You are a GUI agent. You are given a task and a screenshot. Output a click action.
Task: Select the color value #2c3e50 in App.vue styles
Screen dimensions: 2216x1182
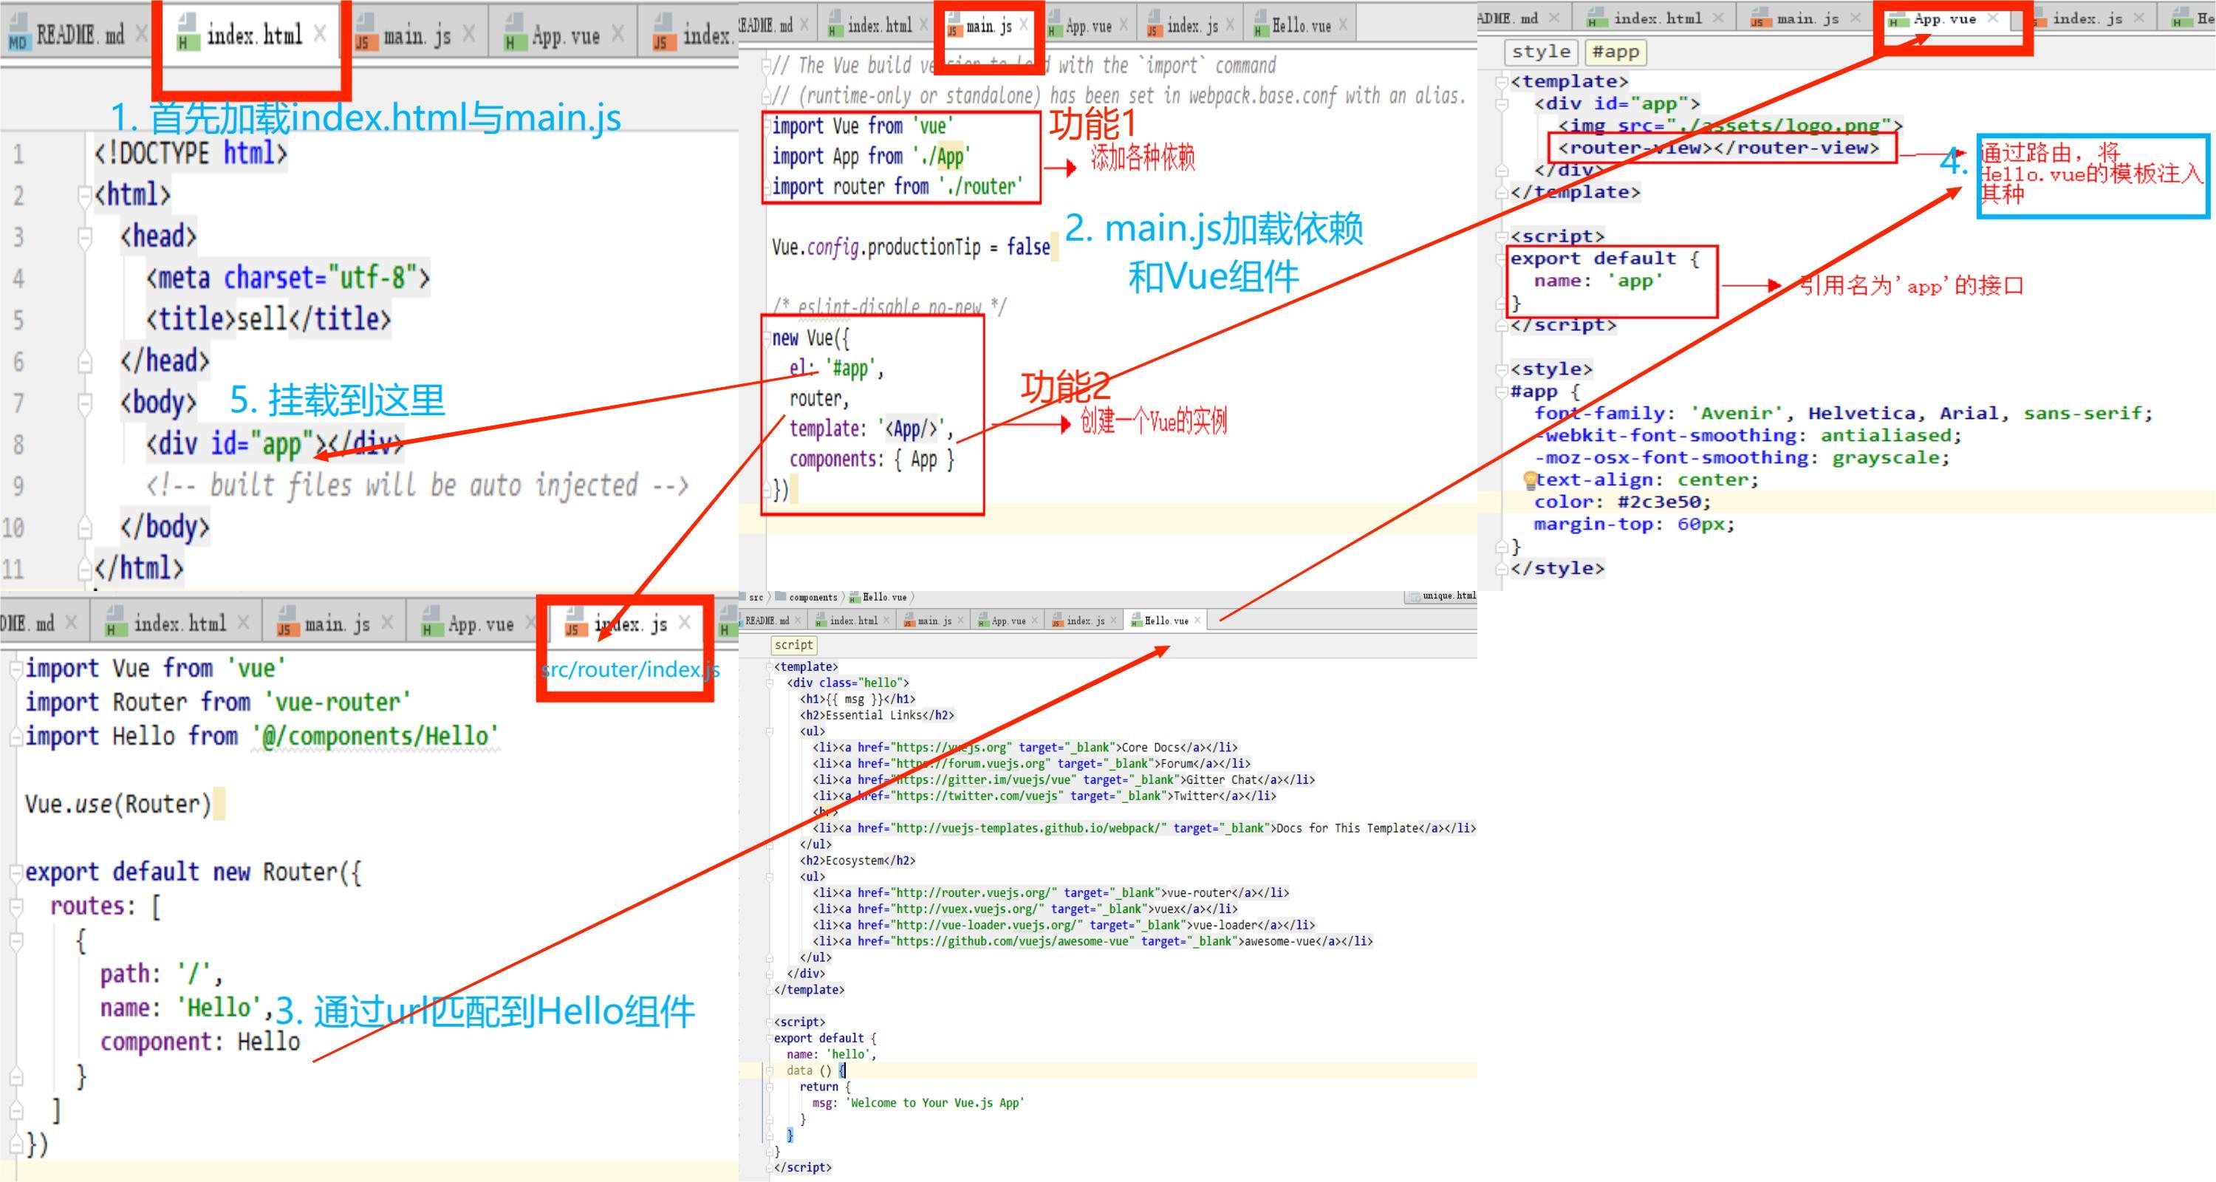[1660, 502]
